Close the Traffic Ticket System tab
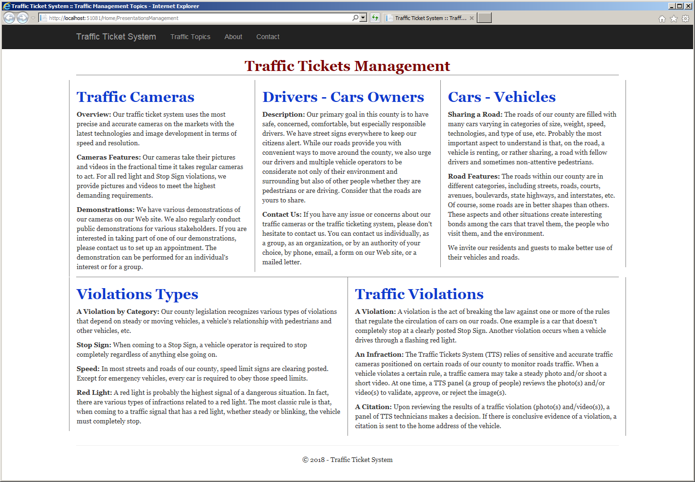 (x=472, y=18)
